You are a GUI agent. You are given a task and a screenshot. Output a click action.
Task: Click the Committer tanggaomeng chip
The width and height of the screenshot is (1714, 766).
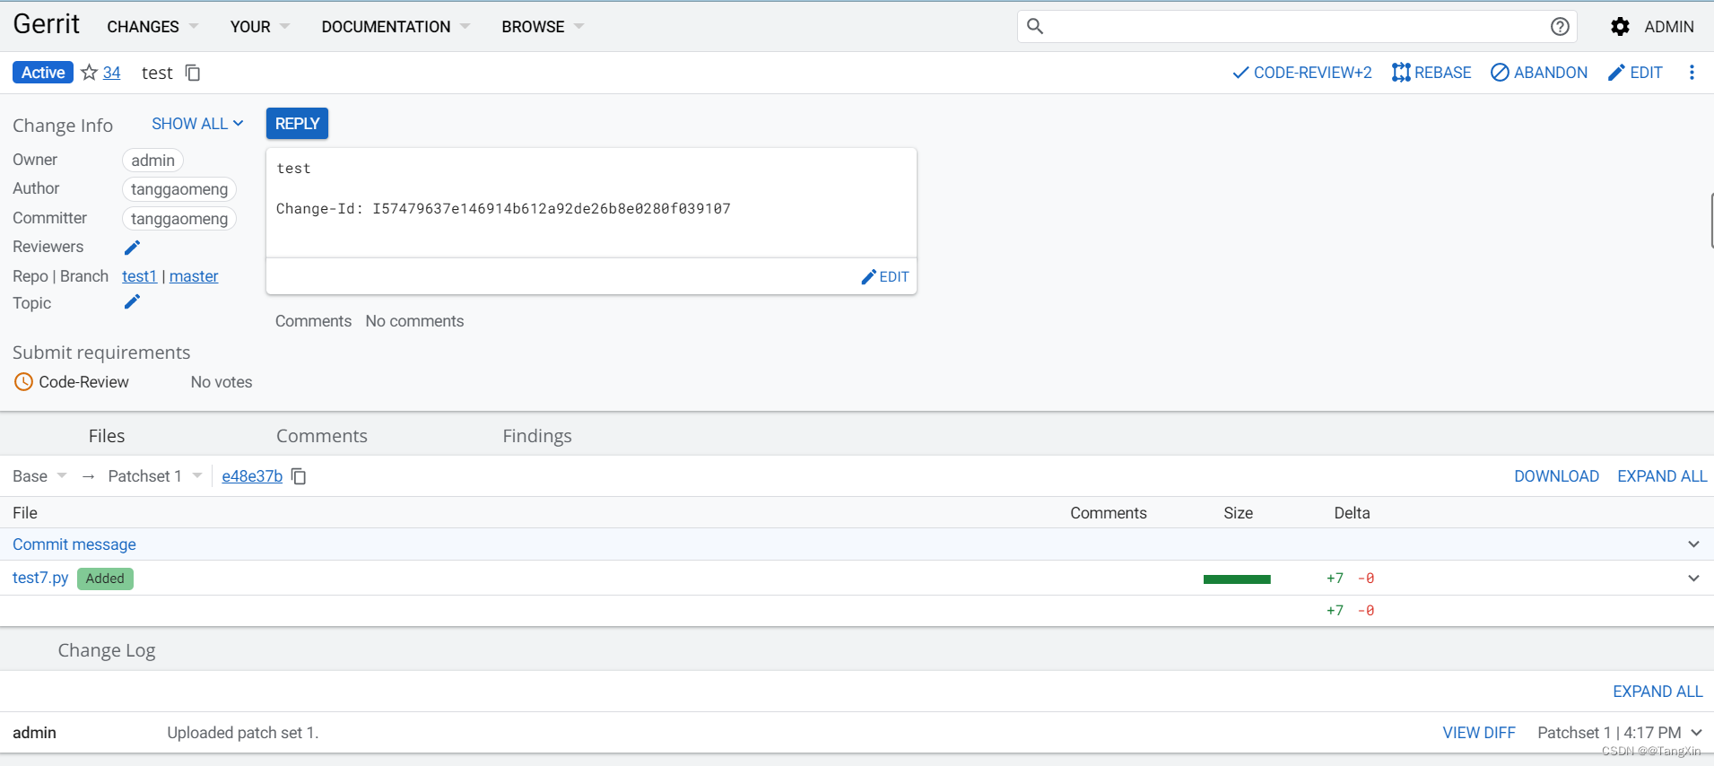(x=179, y=219)
